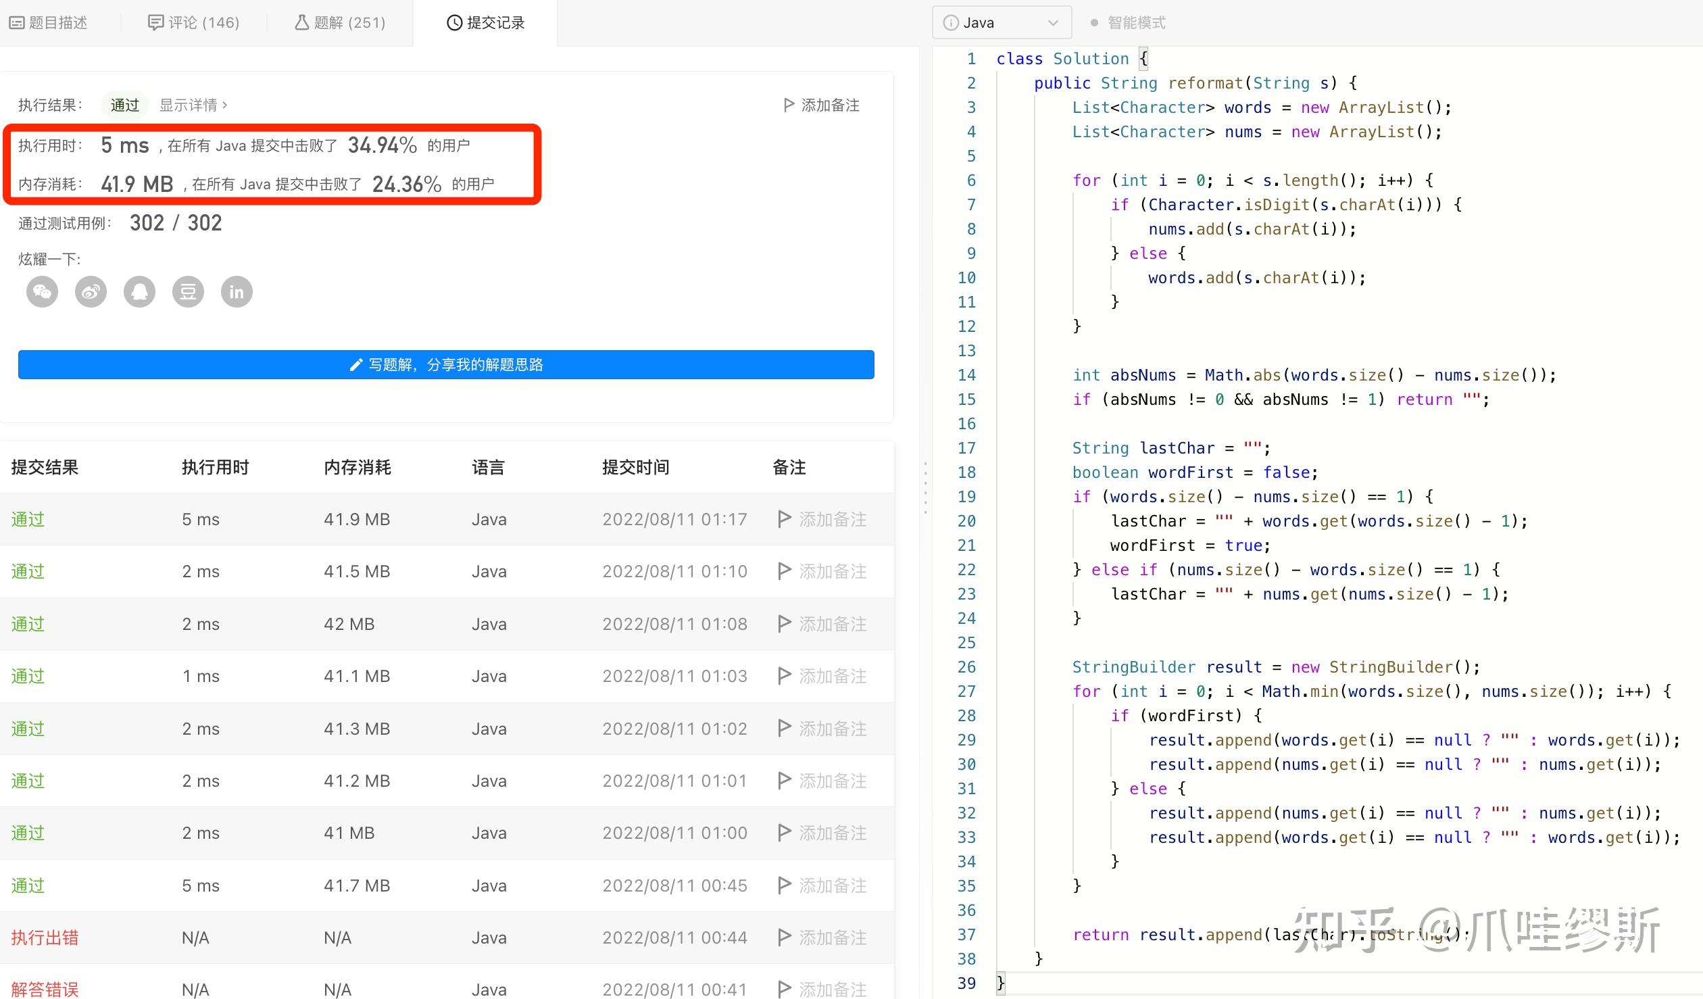
Task: Click line number 14 in the code editor
Action: [x=966, y=375]
